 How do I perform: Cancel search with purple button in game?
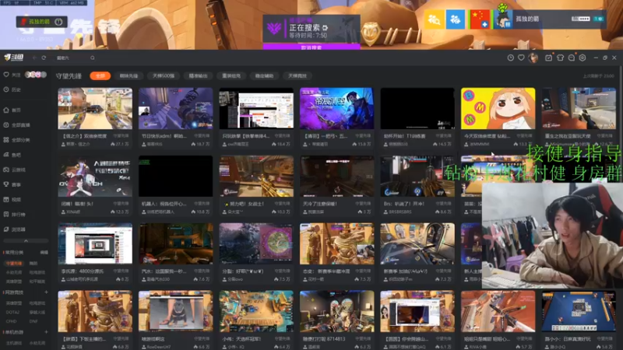pyautogui.click(x=311, y=47)
